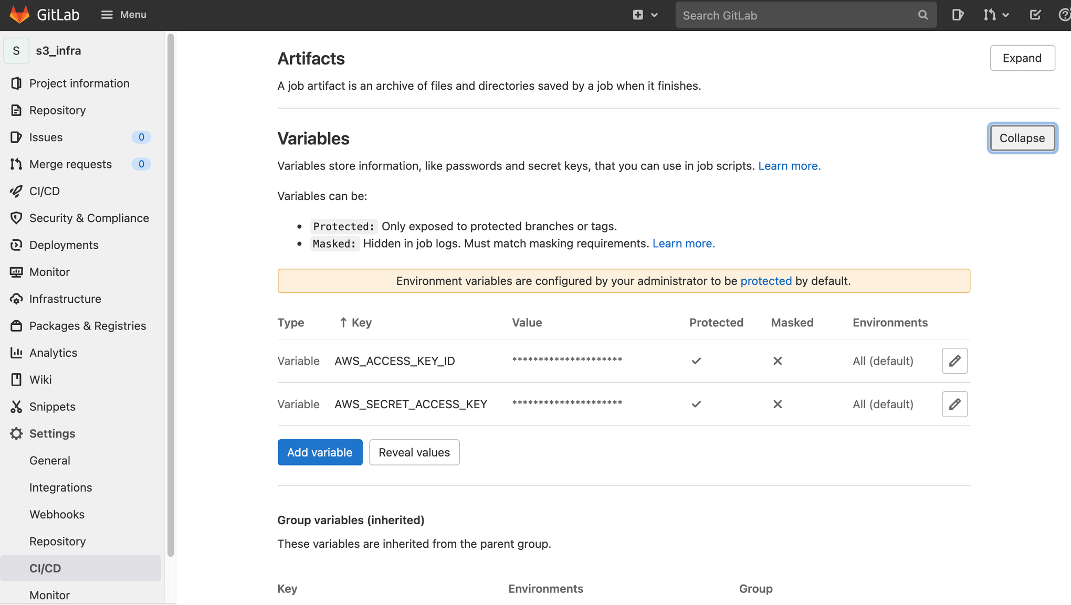
Task: Click Reveal values button
Action: click(x=413, y=452)
